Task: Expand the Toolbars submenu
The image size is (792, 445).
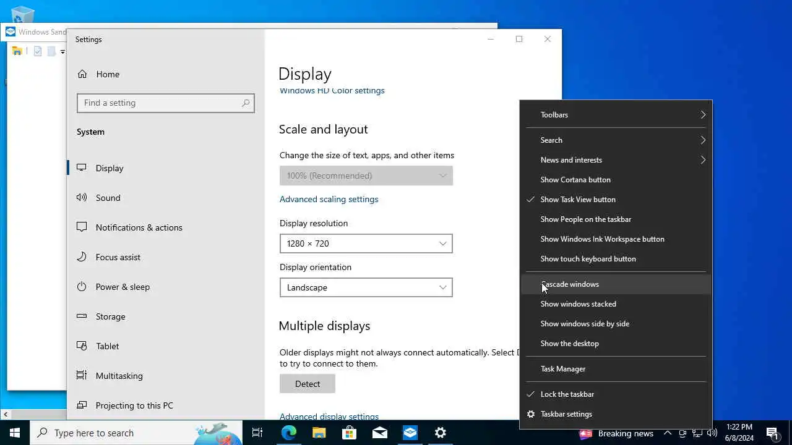Action: tap(616, 115)
